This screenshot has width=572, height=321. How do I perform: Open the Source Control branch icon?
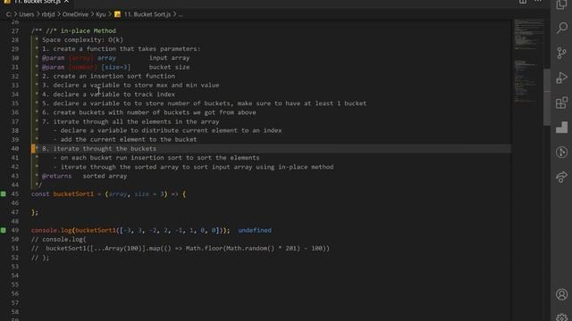562,53
